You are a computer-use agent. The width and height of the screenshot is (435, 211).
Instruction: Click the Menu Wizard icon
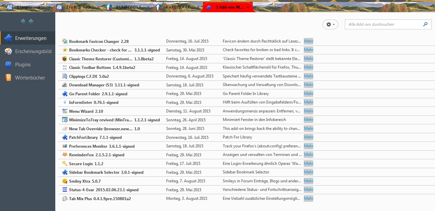coord(65,111)
